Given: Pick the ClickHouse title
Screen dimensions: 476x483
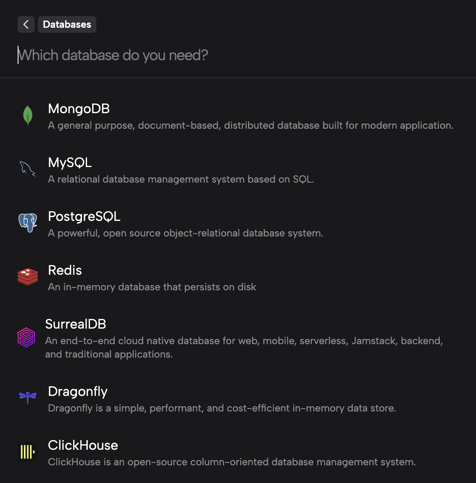Looking at the screenshot, I should click(83, 445).
